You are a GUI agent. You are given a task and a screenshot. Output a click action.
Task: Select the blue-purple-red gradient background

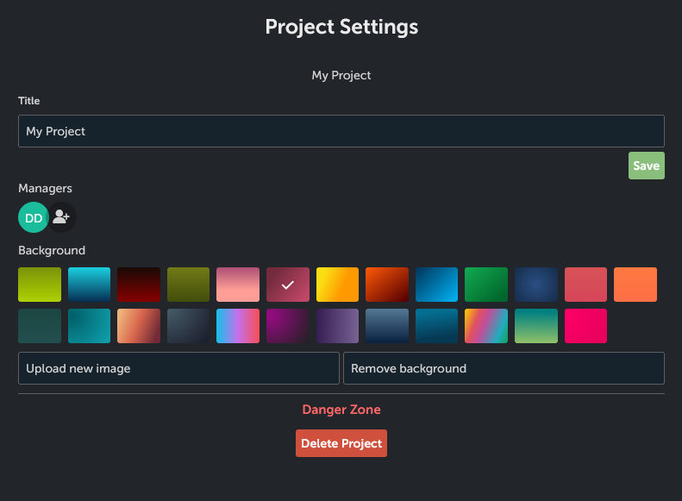point(238,326)
